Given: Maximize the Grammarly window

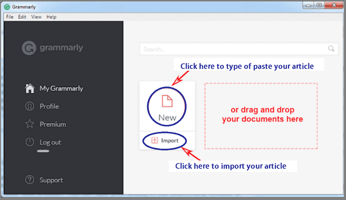Looking at the screenshot, I should (319, 5).
